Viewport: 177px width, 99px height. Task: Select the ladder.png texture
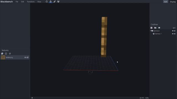15,57
